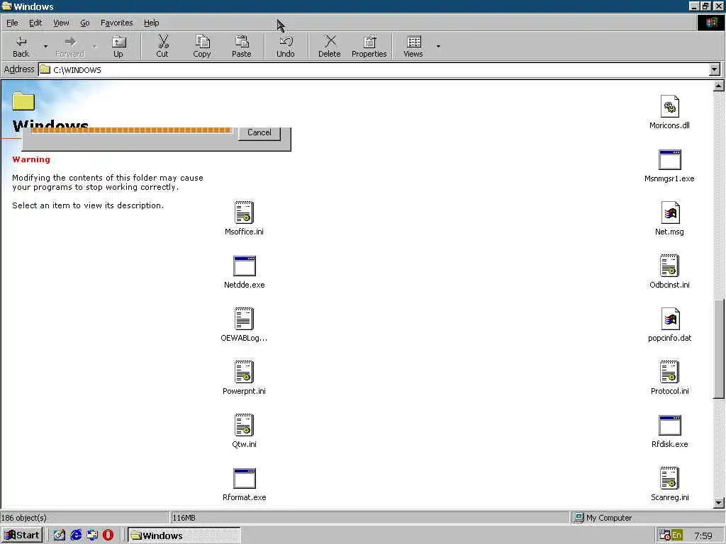Click the C:\WINDOWS address field
Viewport: 726px width, 544px height.
coord(374,70)
